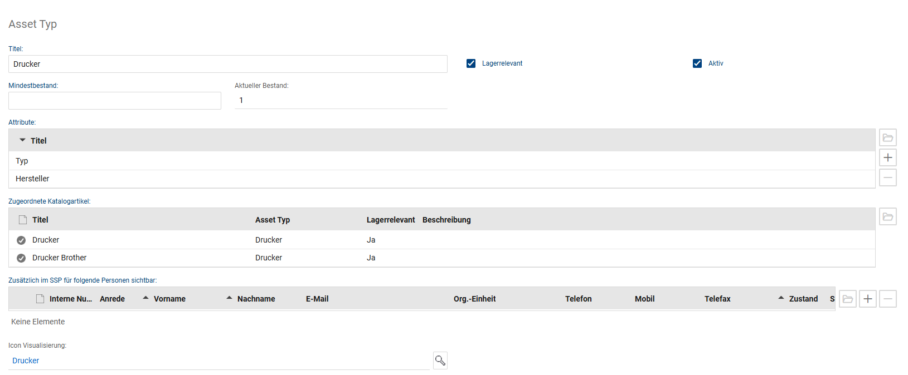
Task: Click Asset Typ column header in Katalogartikel
Action: [x=273, y=220]
